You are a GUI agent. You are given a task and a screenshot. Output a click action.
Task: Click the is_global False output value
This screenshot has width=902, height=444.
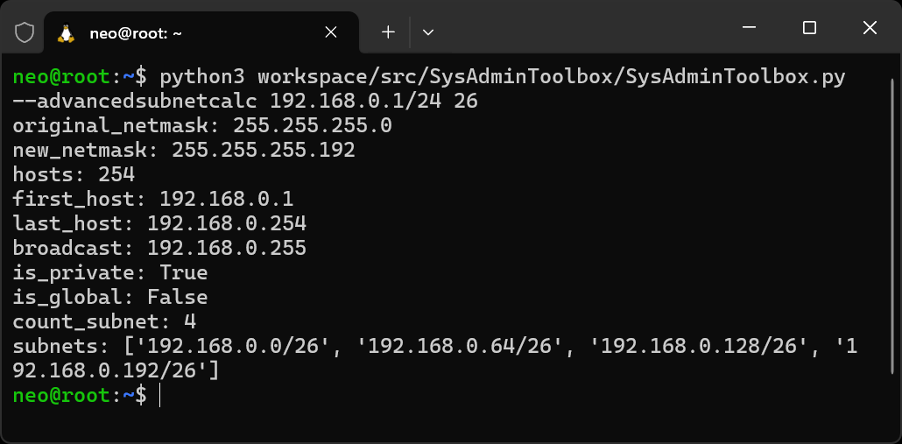tap(178, 297)
